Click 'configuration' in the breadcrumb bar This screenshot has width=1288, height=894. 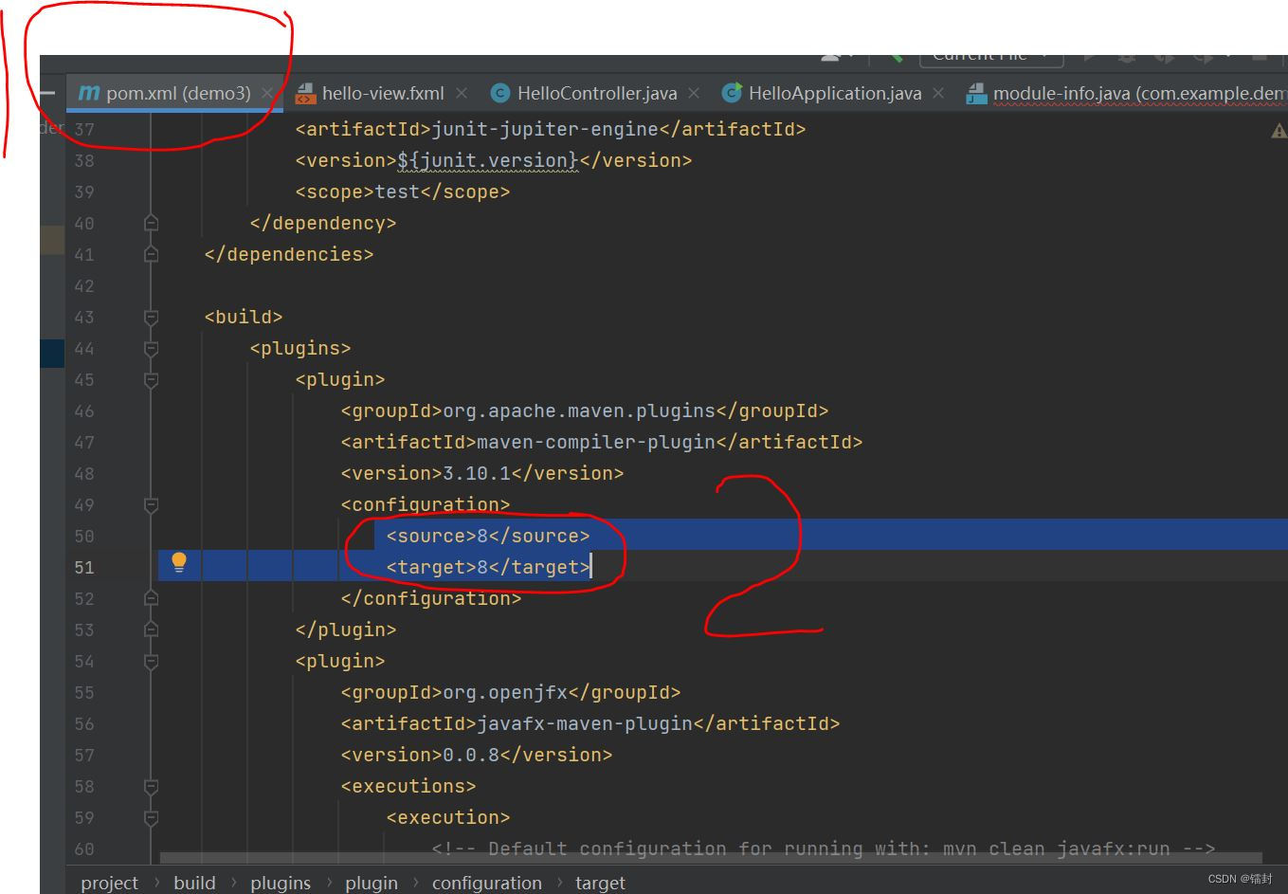coord(486,883)
